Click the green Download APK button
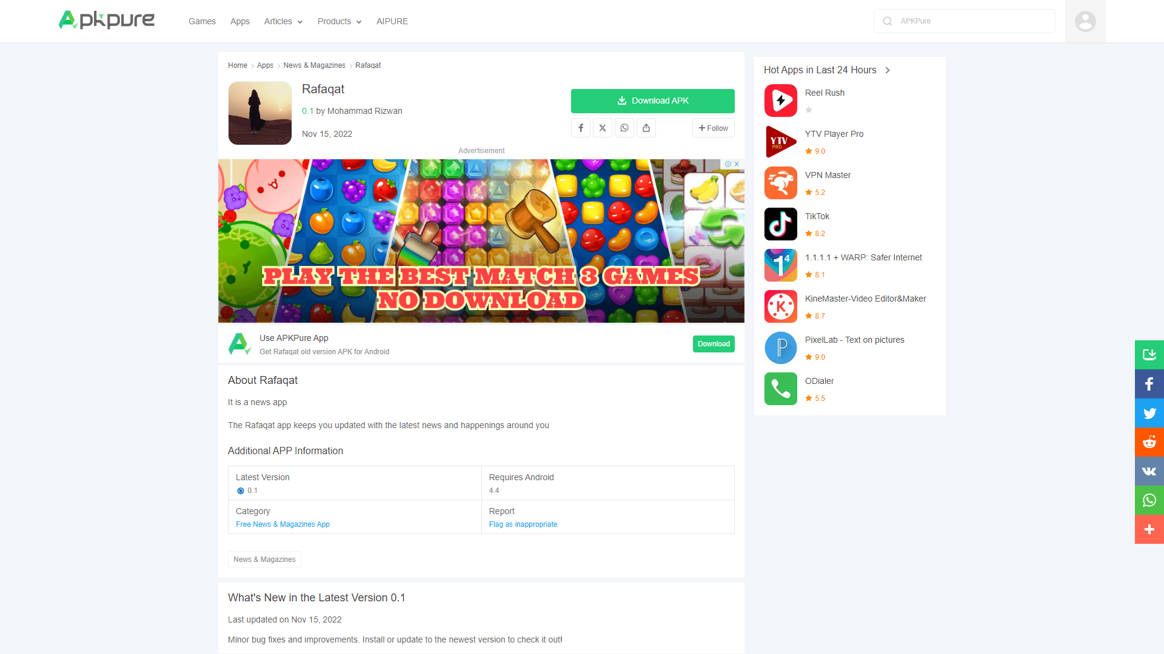Screen dimensions: 1164x654 pyautogui.click(x=652, y=101)
